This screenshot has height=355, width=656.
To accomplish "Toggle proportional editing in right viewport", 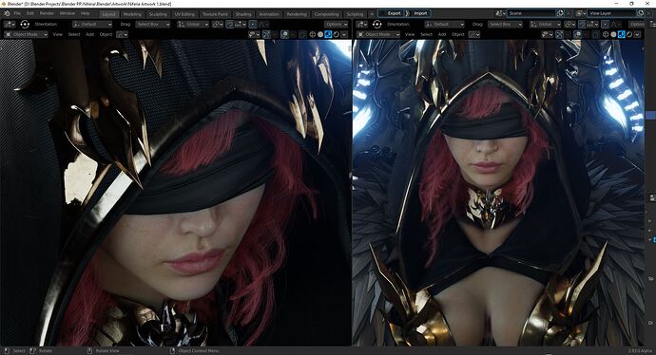I will point(605,25).
